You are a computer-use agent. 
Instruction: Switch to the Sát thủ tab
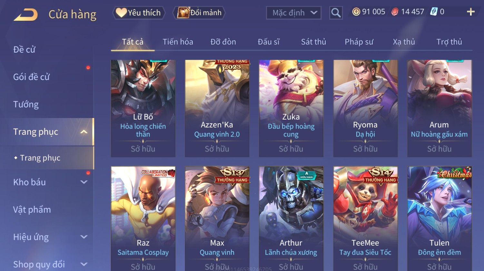tap(313, 42)
